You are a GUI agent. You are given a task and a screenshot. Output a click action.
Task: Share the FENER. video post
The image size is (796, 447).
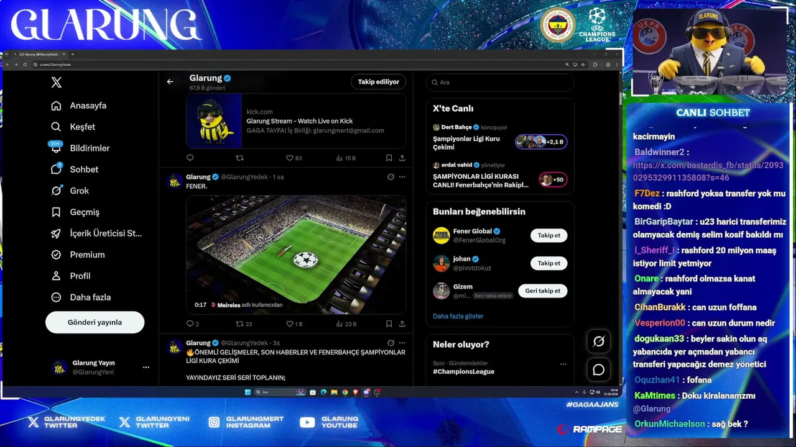[402, 323]
